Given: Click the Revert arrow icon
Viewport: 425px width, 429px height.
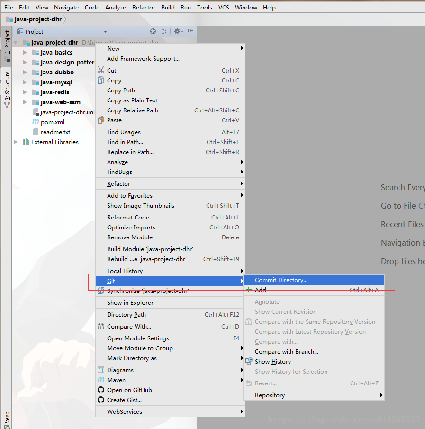Looking at the screenshot, I should coord(249,383).
